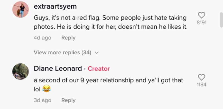Click the laughing-crying emoji in the comment
The height and width of the screenshot is (109, 223).
pyautogui.click(x=47, y=89)
